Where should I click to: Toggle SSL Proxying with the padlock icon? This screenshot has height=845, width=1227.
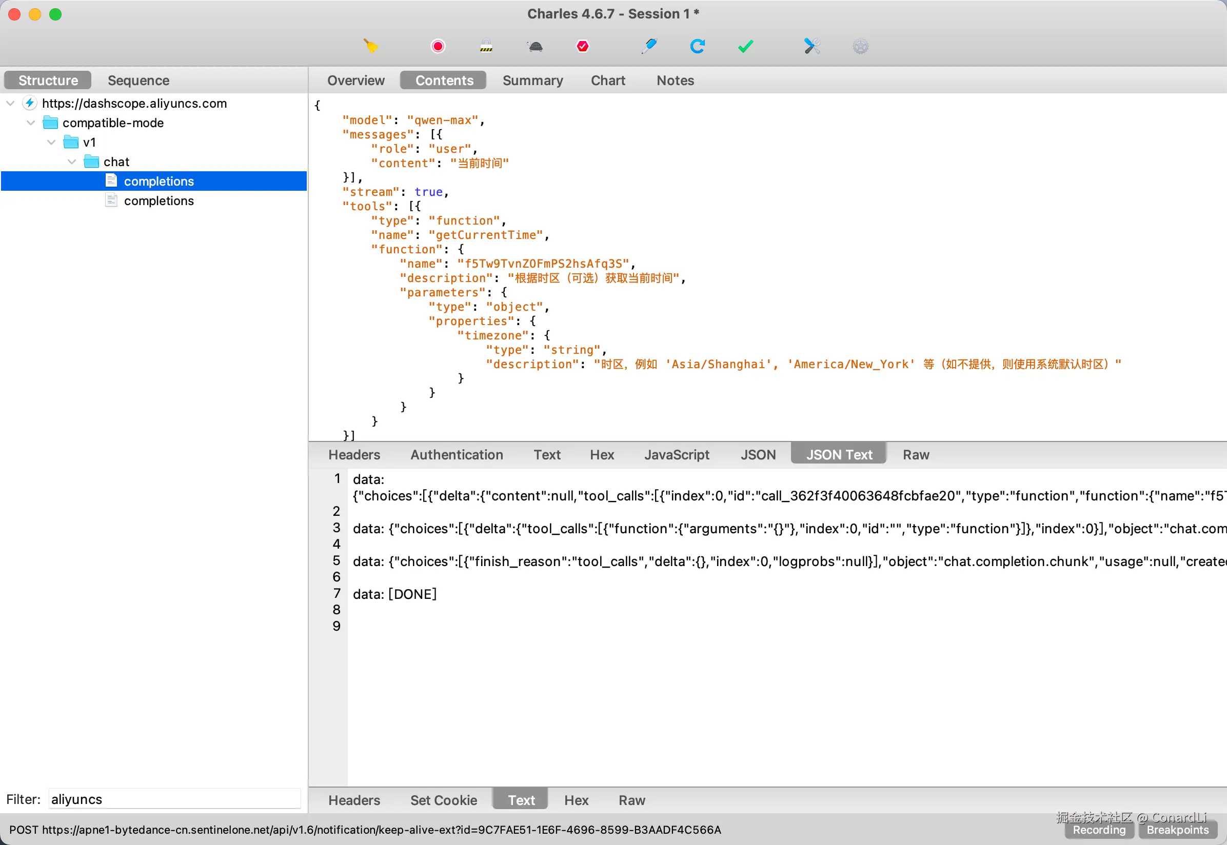[x=486, y=47]
